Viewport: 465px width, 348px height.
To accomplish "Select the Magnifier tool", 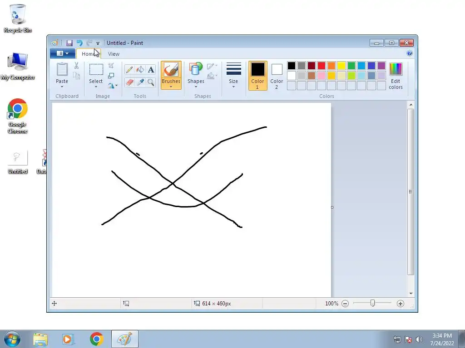I will tap(151, 82).
